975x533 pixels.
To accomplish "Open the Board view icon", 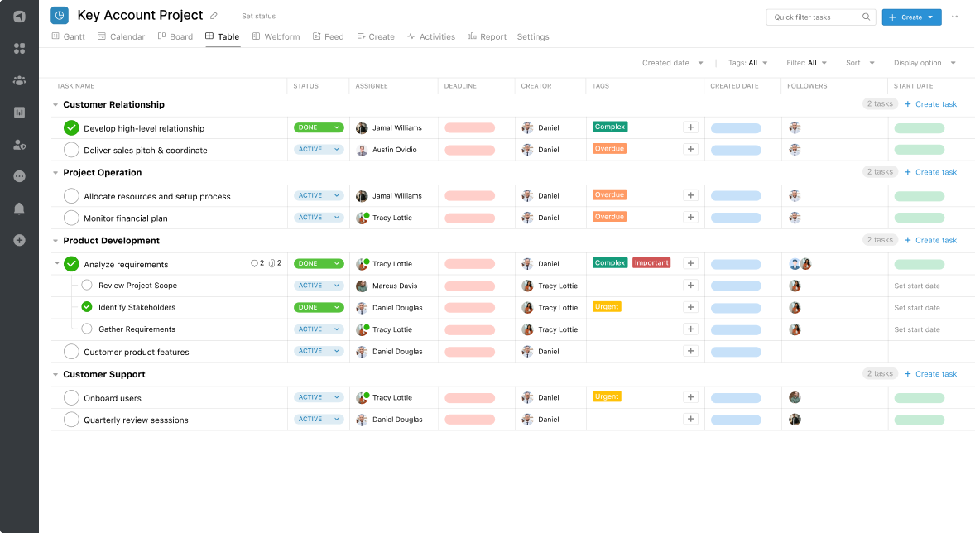I will click(160, 36).
